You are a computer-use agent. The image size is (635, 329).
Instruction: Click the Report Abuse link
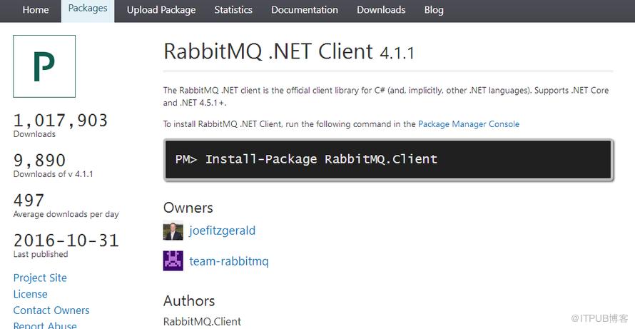pyautogui.click(x=45, y=325)
